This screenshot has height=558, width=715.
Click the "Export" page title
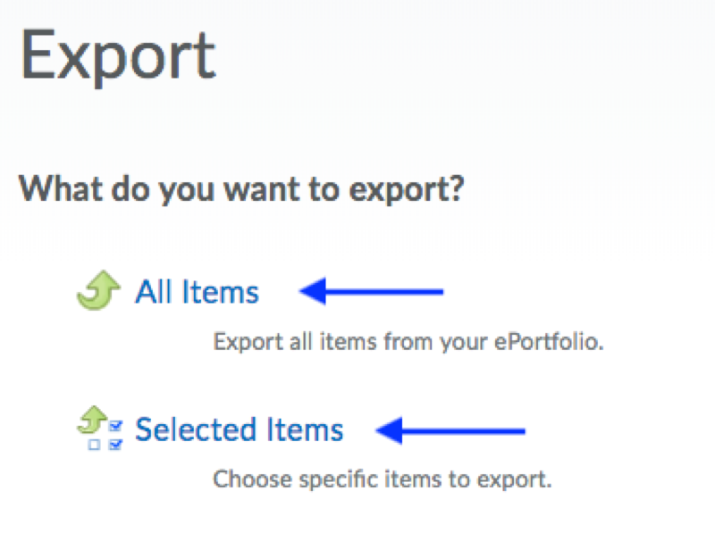[x=118, y=55]
